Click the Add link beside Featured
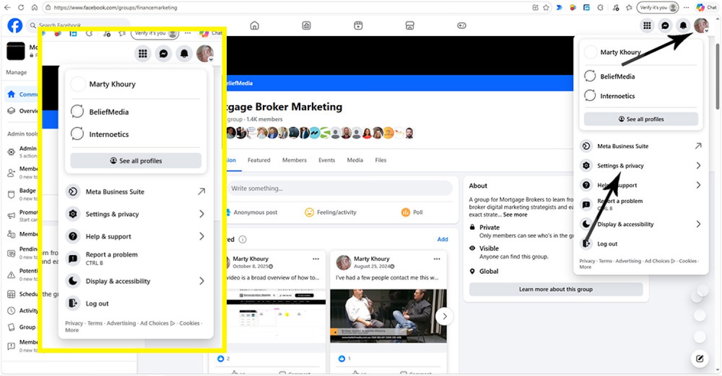Viewport: 722px width, 376px height. tap(442, 239)
